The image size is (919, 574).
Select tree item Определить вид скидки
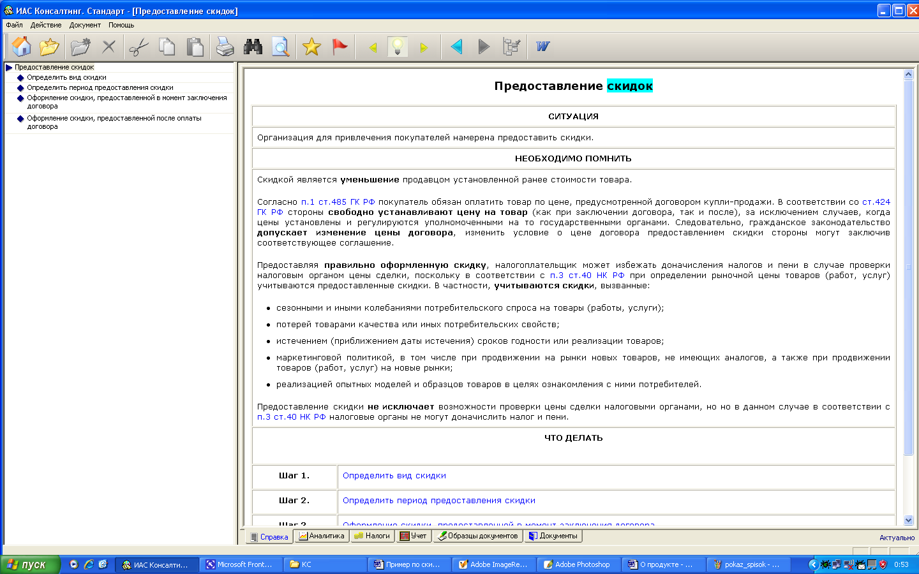coord(66,77)
